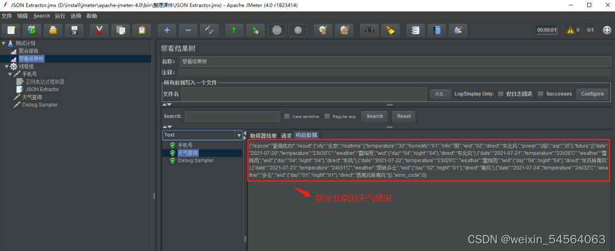This screenshot has width=615, height=251.
Task: Click the Open file folder icon
Action: tap(53, 30)
